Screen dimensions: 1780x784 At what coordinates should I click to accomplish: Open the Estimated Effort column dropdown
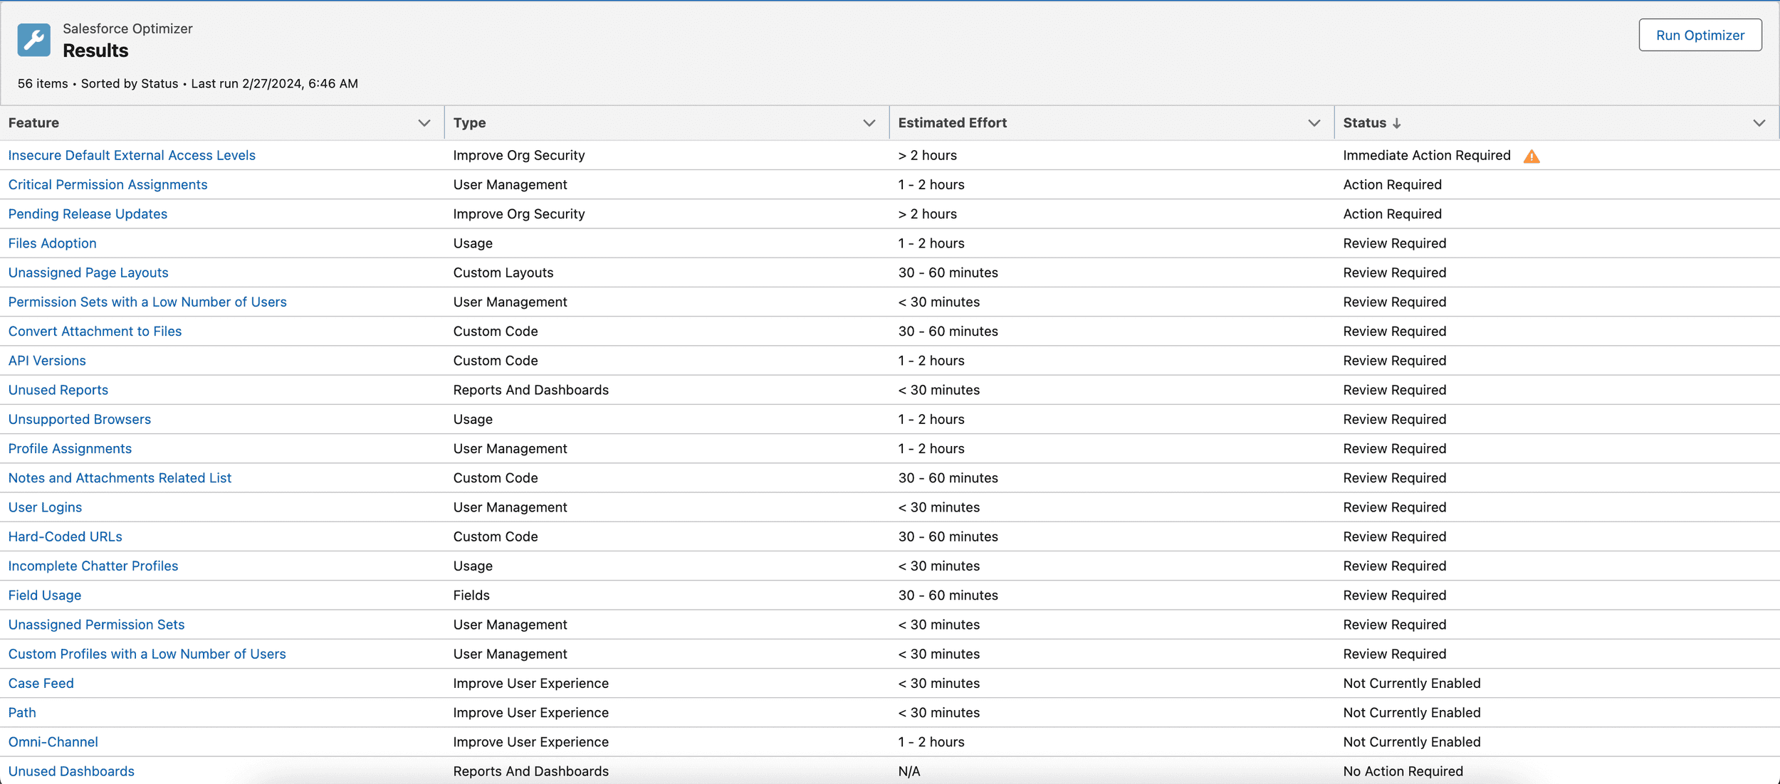pyautogui.click(x=1314, y=122)
